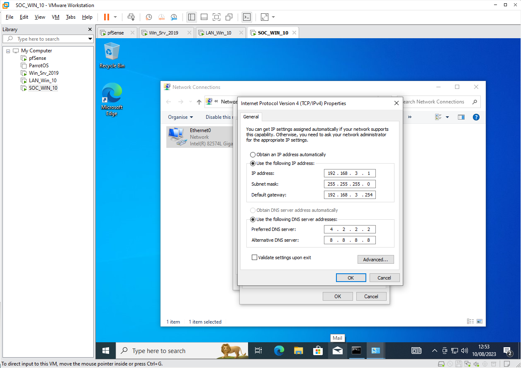
Task: Cancel the IPv4 properties dialog
Action: click(x=384, y=278)
